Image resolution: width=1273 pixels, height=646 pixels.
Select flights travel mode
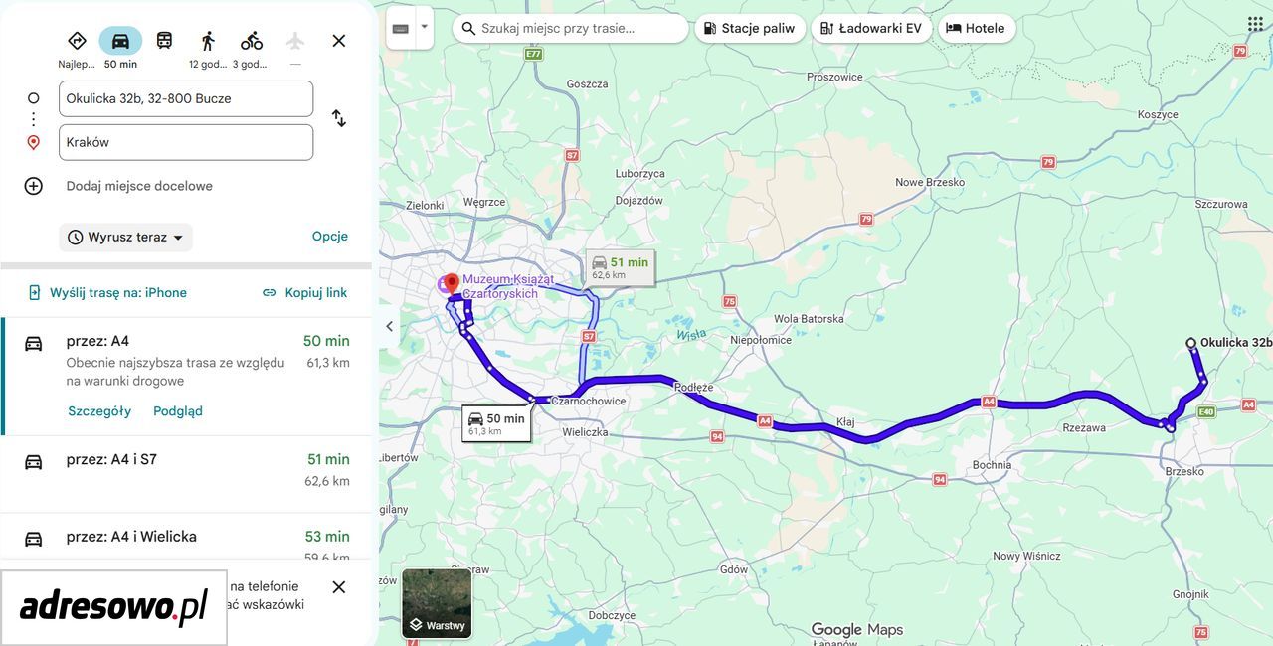[x=295, y=41]
